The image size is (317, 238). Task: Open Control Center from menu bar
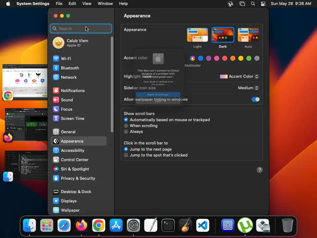pyautogui.click(x=263, y=4)
